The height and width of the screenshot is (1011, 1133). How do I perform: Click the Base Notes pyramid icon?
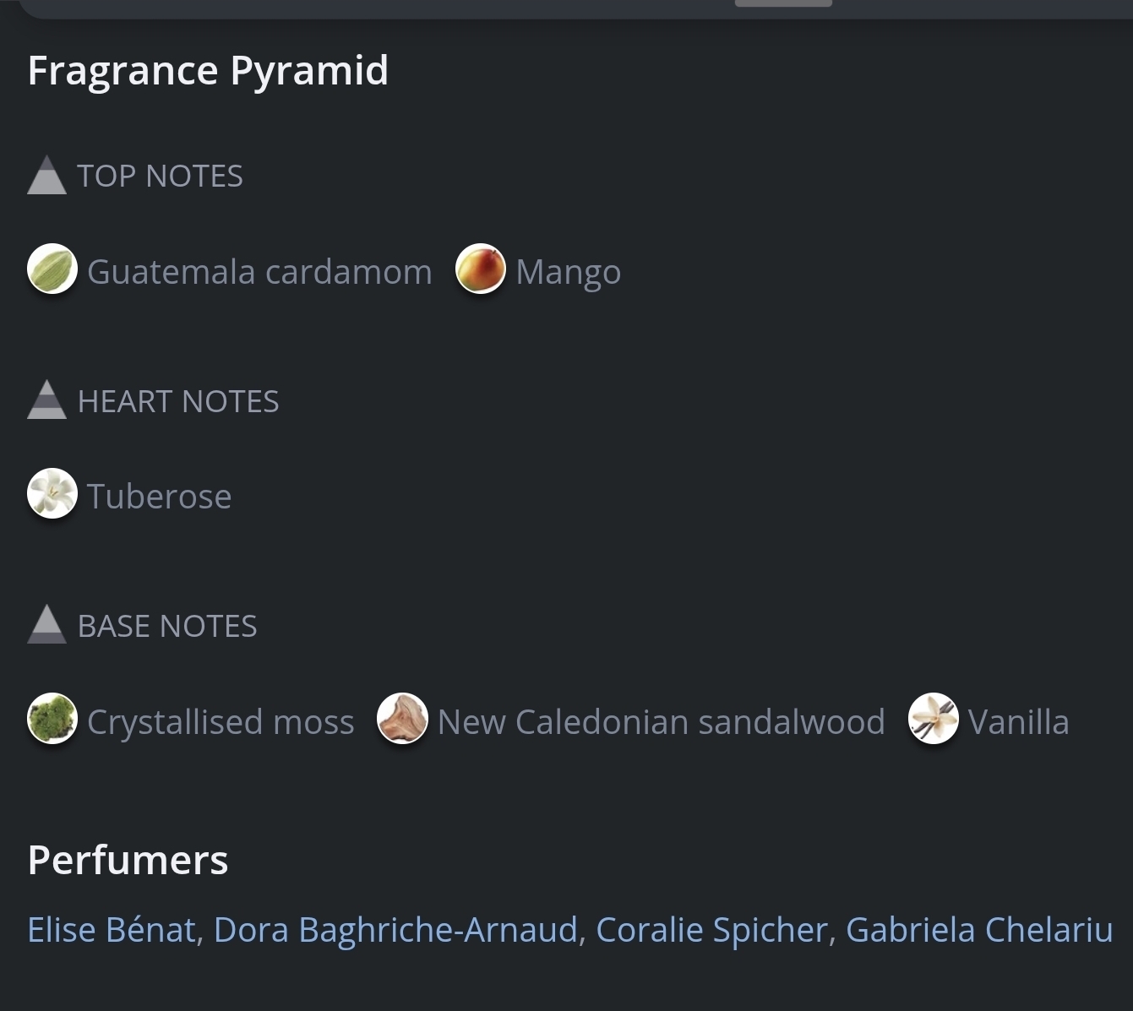[x=46, y=625]
